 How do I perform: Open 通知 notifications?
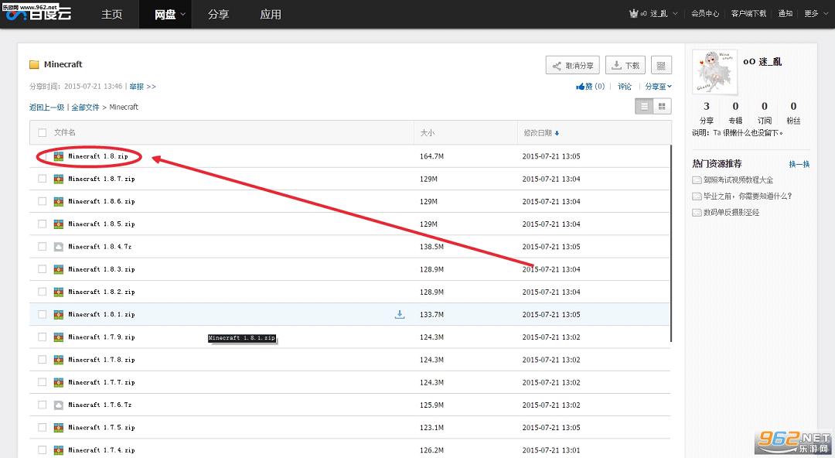pyautogui.click(x=786, y=13)
